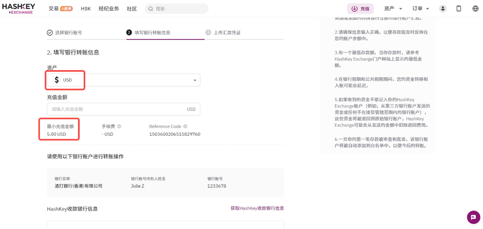Click the 搜索 search field
This screenshot has height=229, width=483.
[x=177, y=9]
